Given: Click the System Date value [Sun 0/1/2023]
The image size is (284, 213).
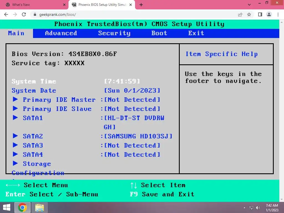Looking at the screenshot, I should pos(132,91).
